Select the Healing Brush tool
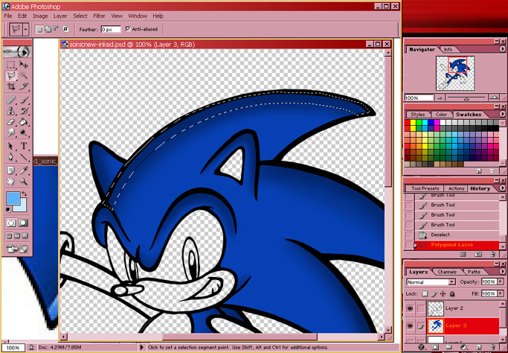 [11, 100]
